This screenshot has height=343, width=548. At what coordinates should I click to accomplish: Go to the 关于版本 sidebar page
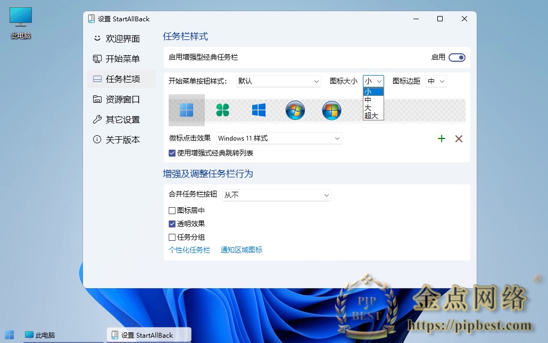121,140
